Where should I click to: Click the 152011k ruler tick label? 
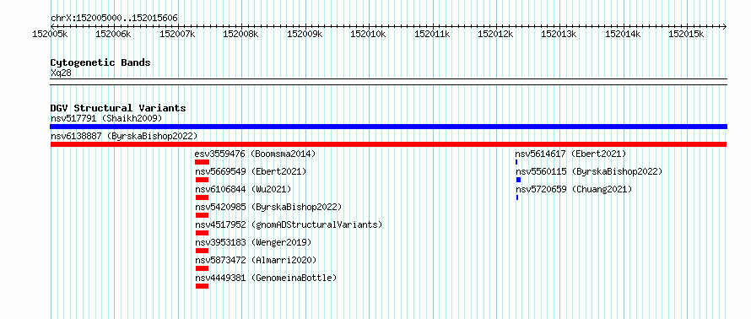click(433, 34)
